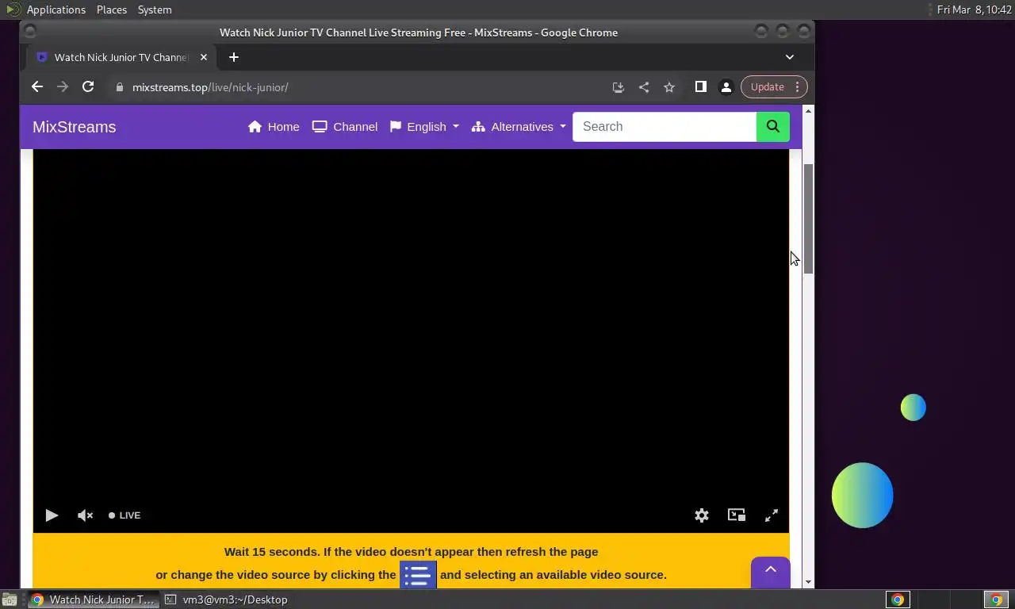Viewport: 1015px width, 609px height.
Task: Play the live video stream
Action: coord(52,515)
